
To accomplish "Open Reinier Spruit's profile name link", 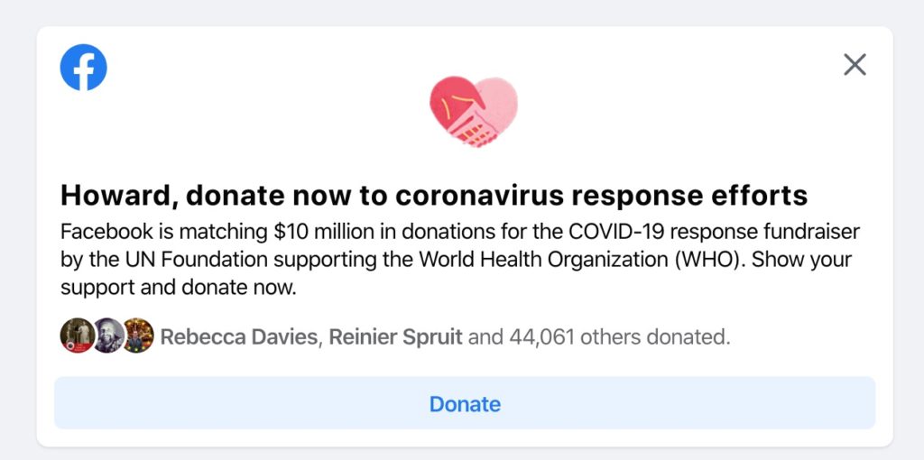I will click(x=395, y=337).
